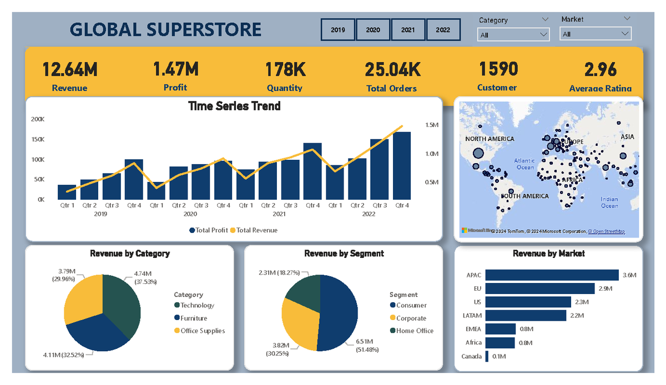Image resolution: width=666 pixels, height=385 pixels.
Task: Select the Africa bar in Revenue by Market
Action: (x=500, y=343)
